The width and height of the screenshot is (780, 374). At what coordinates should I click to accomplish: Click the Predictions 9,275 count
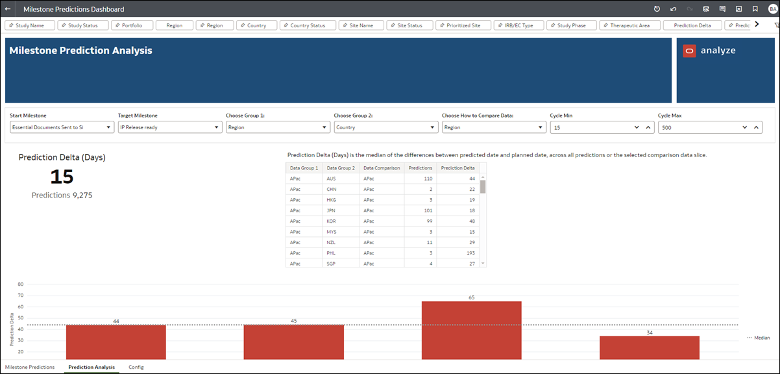point(62,195)
